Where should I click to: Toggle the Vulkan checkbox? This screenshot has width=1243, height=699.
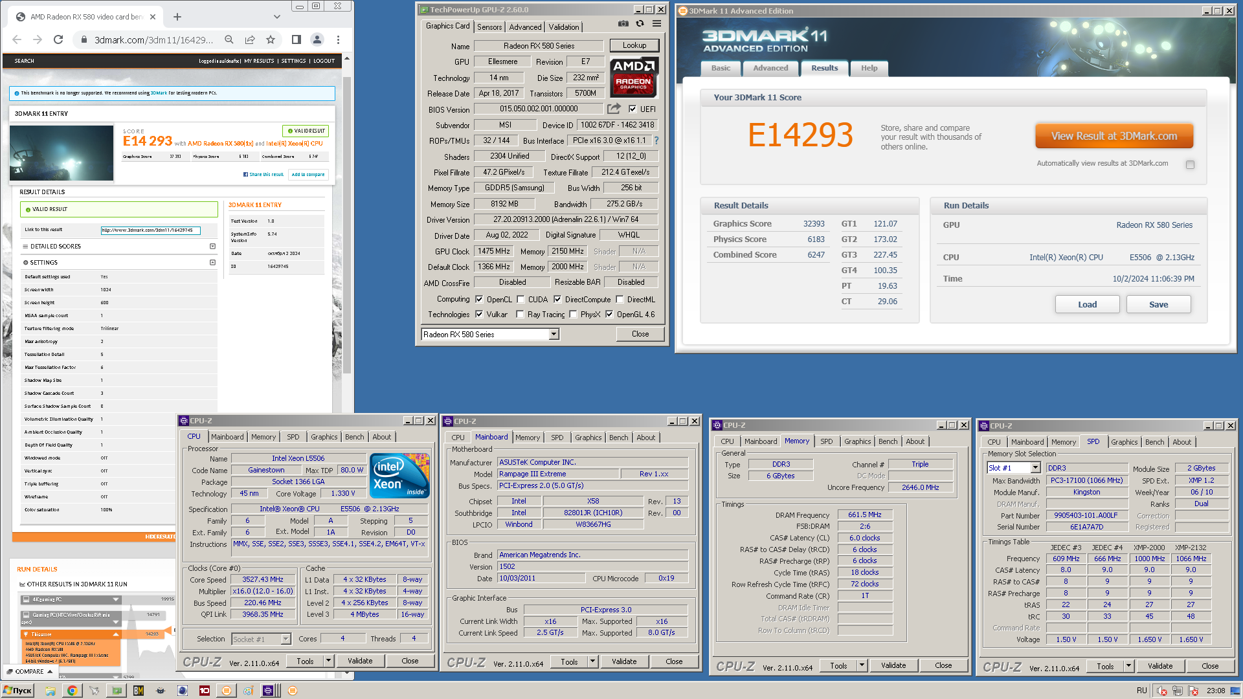pyautogui.click(x=479, y=315)
